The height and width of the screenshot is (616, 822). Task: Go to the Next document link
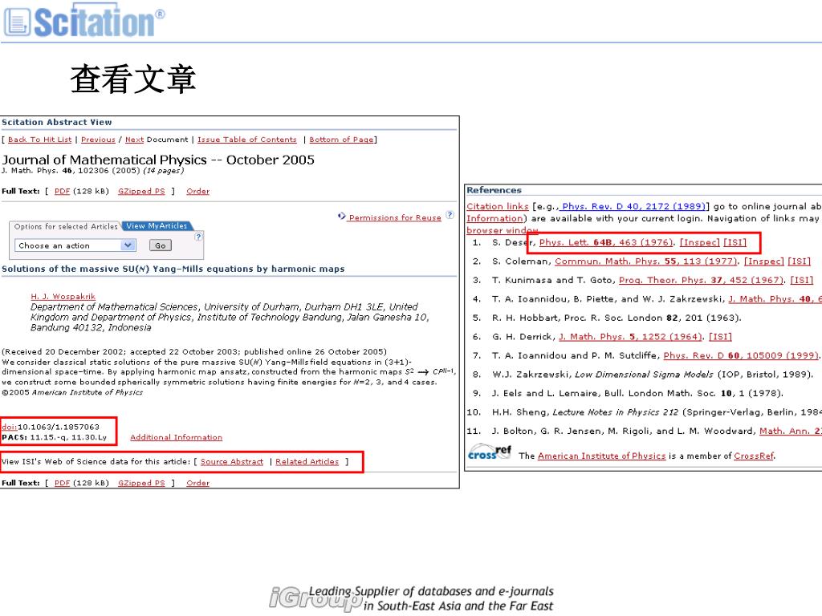(134, 140)
